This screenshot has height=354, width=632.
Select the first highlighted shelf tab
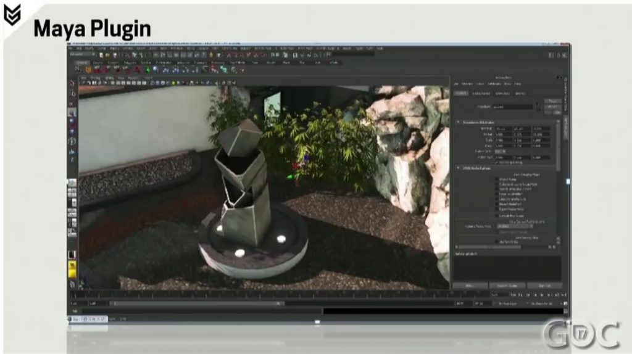82,63
